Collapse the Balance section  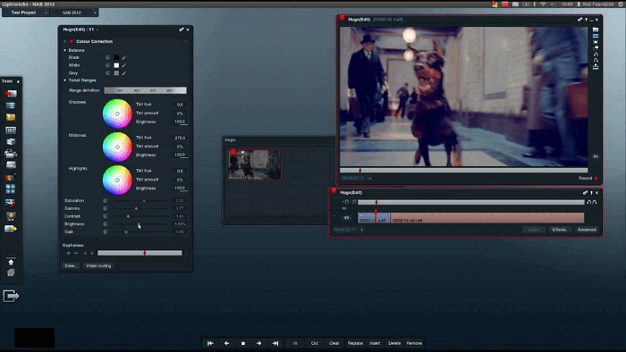tap(65, 51)
